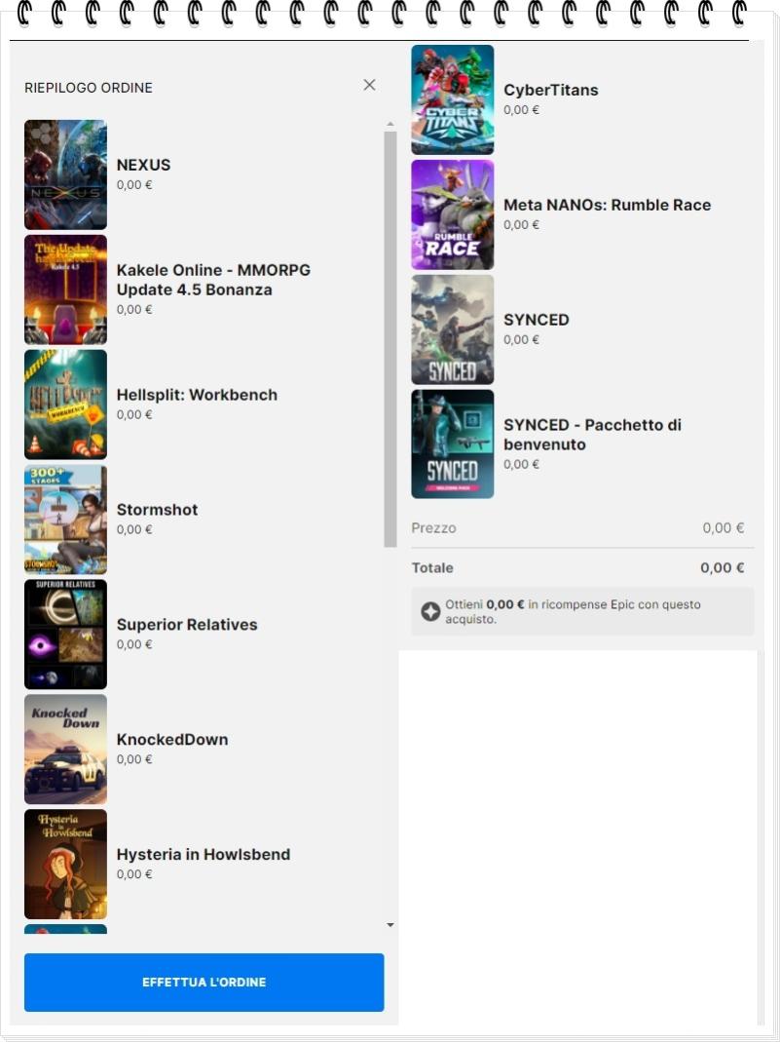Click the KnockedDown cover art
Viewport: 780px width, 1042px height.
click(65, 750)
